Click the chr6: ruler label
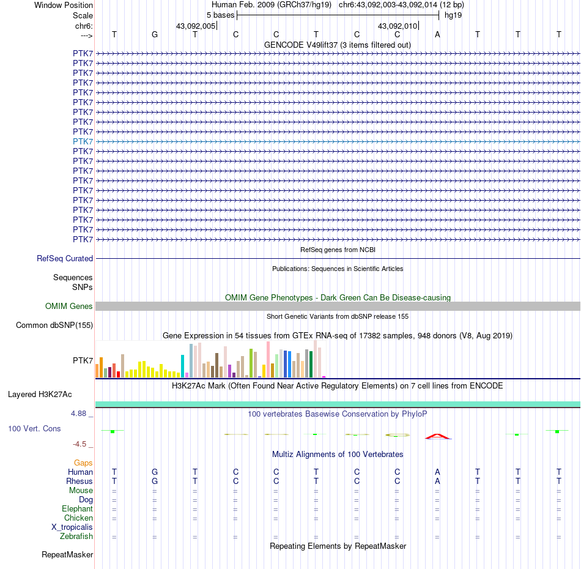Screen dimensions: 581x569 tap(84, 26)
